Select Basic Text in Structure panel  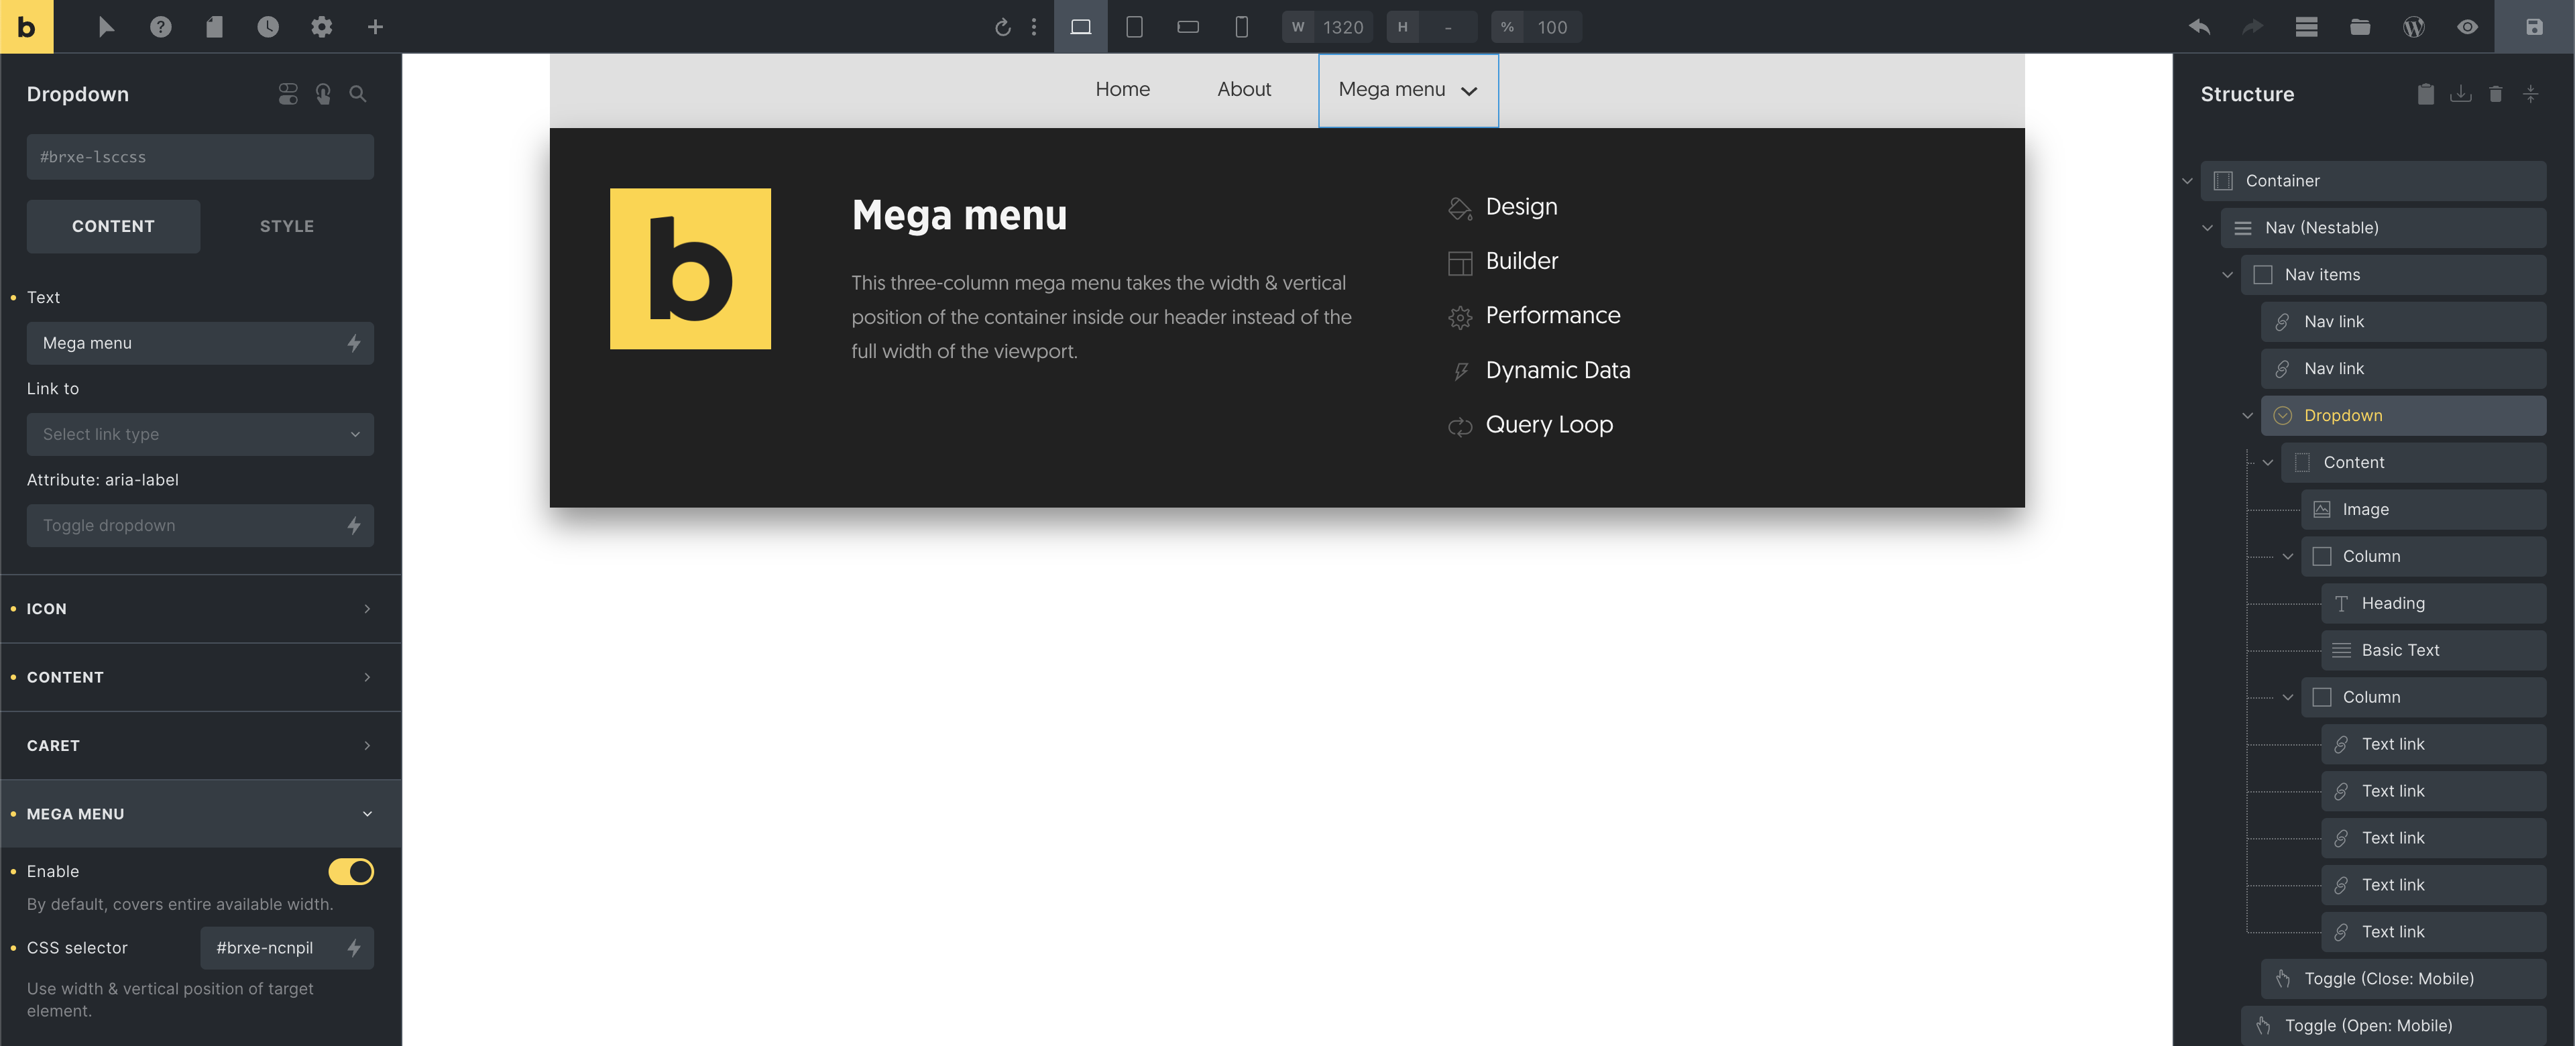coord(2399,650)
